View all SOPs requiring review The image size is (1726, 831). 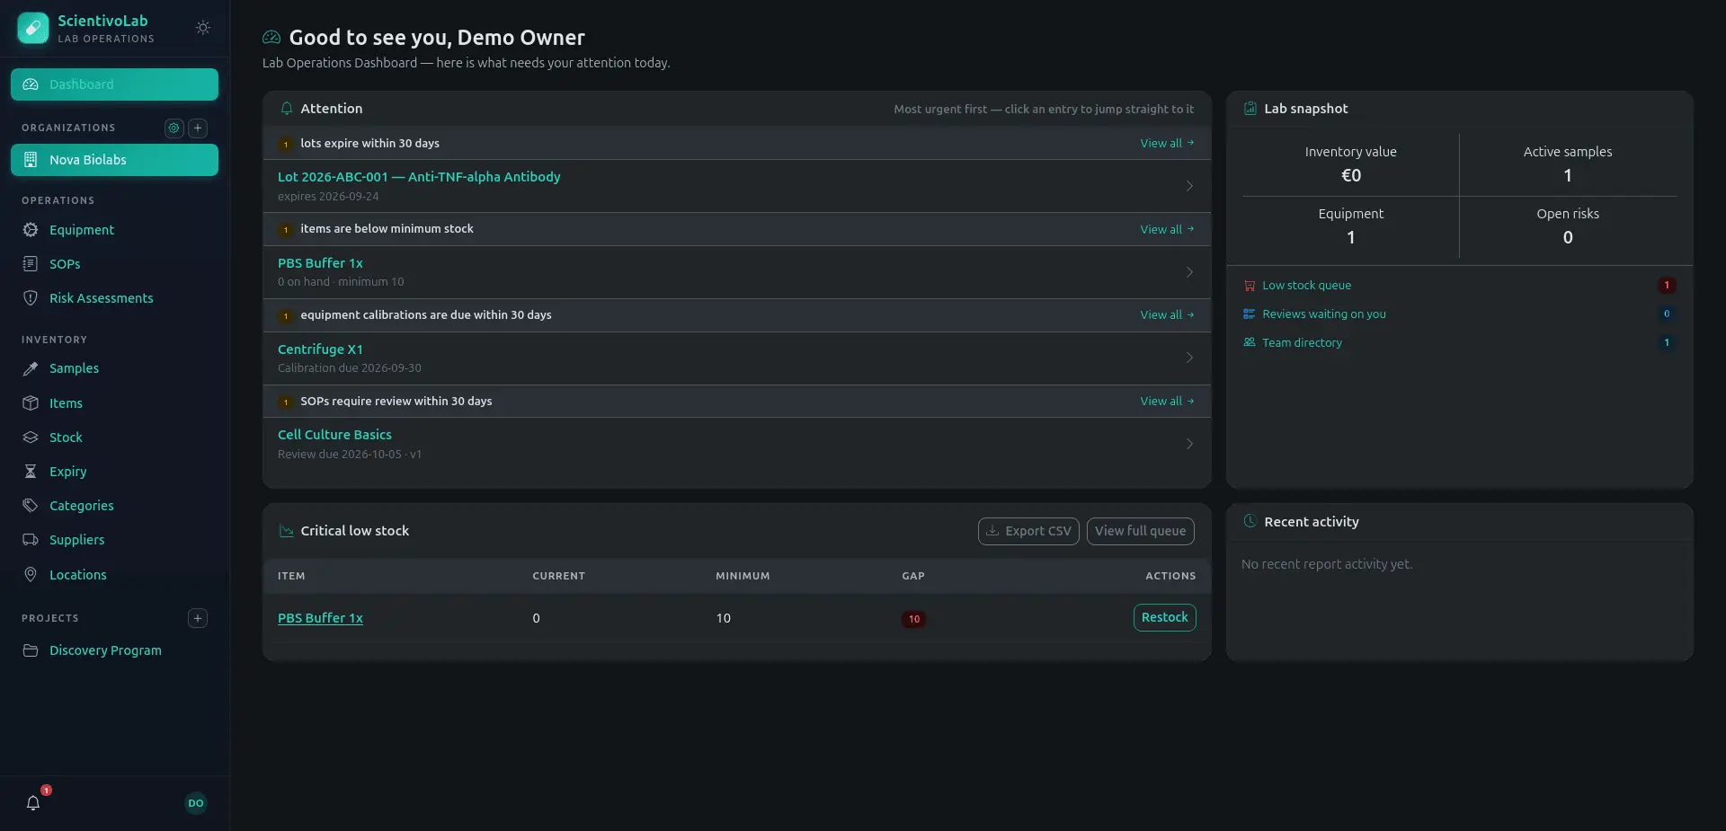click(x=1167, y=401)
